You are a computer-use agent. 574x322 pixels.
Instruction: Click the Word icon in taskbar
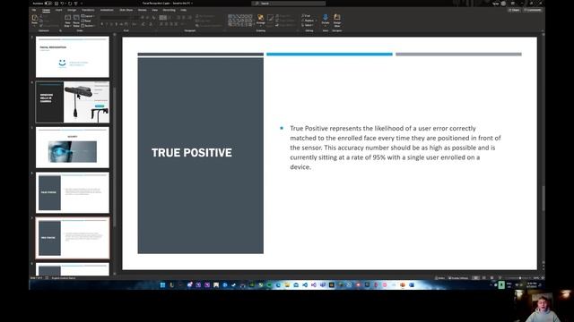tap(412, 285)
